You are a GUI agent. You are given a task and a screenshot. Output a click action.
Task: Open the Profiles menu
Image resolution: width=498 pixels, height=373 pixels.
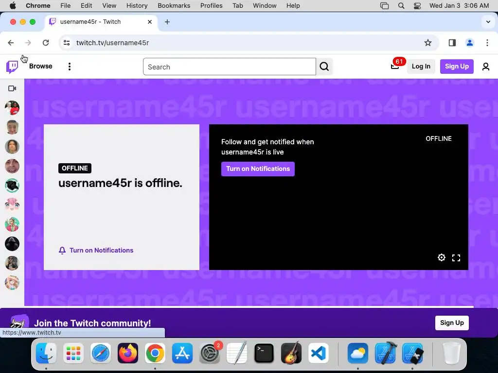211,6
